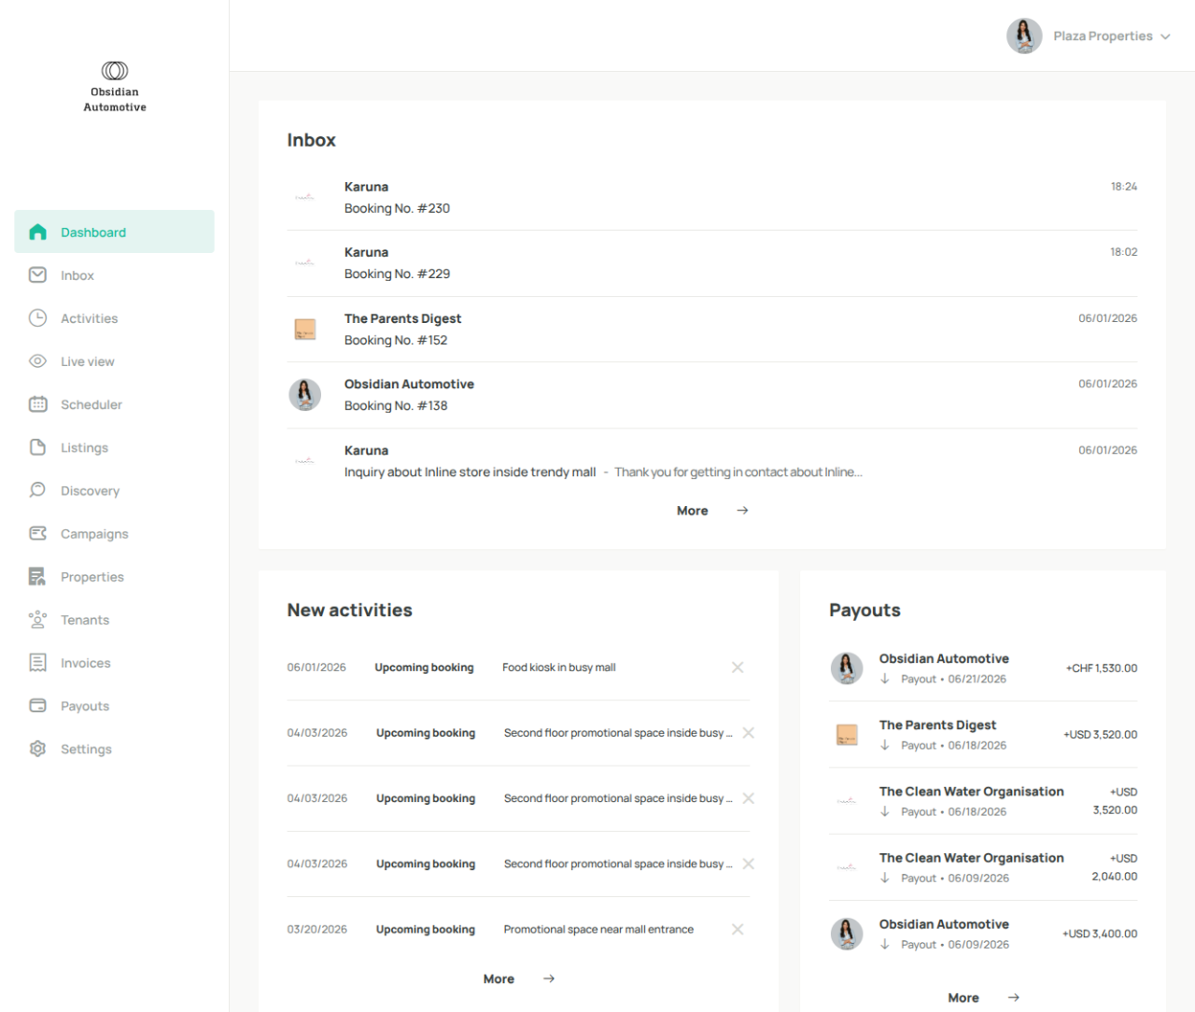1195x1012 pixels.
Task: Go to Campaigns in the sidebar
Action: [114, 533]
